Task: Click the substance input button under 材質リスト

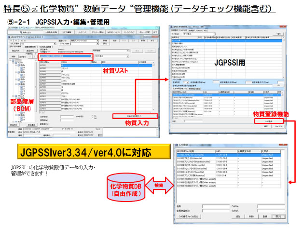Action: [135, 116]
